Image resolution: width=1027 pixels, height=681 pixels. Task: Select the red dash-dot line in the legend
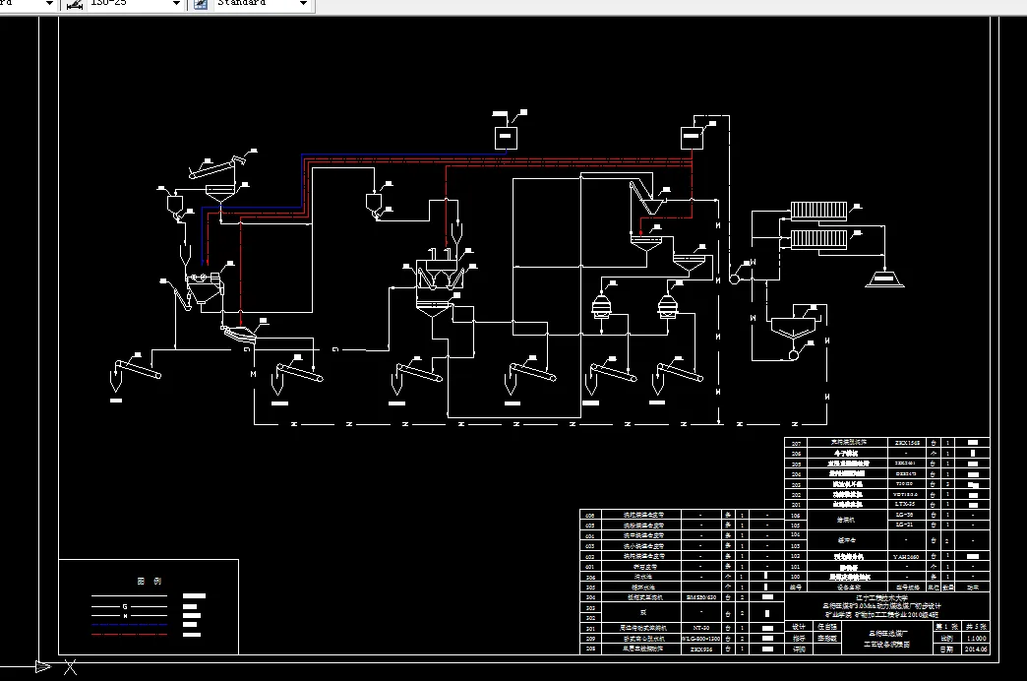[x=129, y=634]
